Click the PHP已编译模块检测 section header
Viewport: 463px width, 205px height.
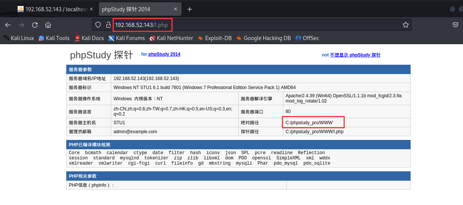click(238, 144)
